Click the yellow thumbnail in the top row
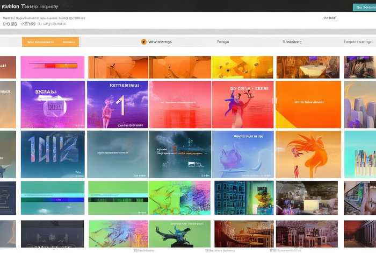The width and height of the screenshot is (376, 253). pos(243,67)
